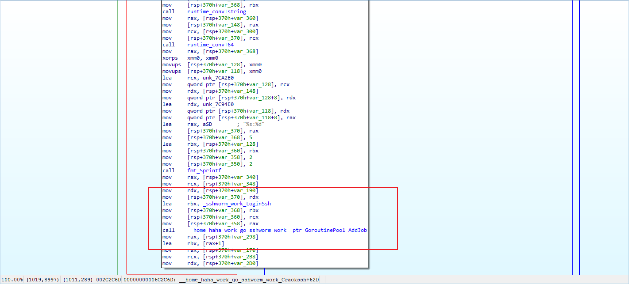The image size is (629, 284).
Task: Click the 002C2C6D file offset in status bar
Action: (x=109, y=280)
